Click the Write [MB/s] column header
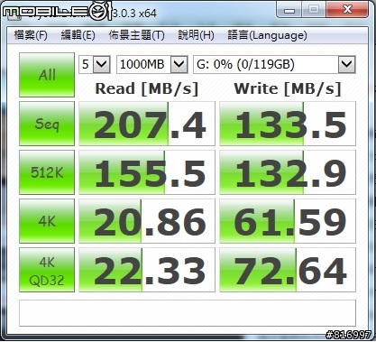The image size is (376, 342). [x=288, y=89]
